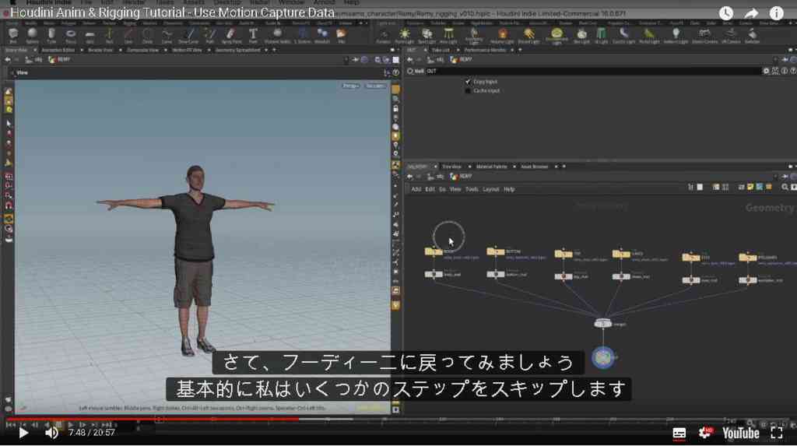Add a Sky Light from shelf
The height and width of the screenshot is (446, 797).
[581, 36]
